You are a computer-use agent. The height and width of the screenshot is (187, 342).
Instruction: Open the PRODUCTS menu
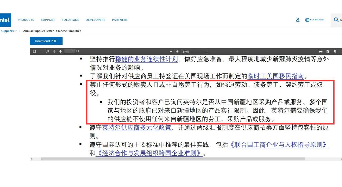click(26, 20)
